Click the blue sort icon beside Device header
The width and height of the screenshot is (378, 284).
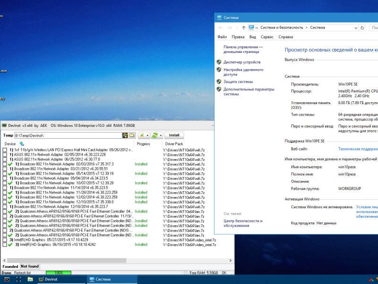[x=22, y=144]
